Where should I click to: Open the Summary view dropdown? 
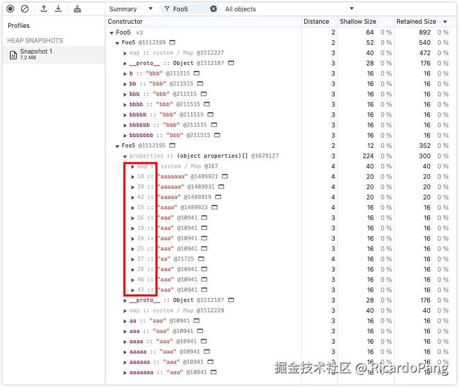pyautogui.click(x=131, y=9)
